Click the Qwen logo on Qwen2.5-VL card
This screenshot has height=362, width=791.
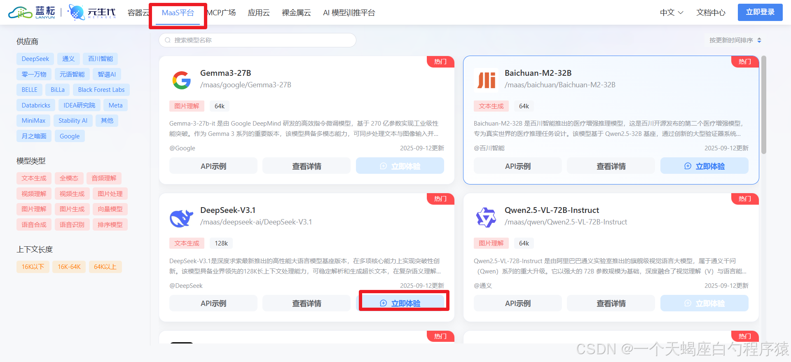pos(486,217)
